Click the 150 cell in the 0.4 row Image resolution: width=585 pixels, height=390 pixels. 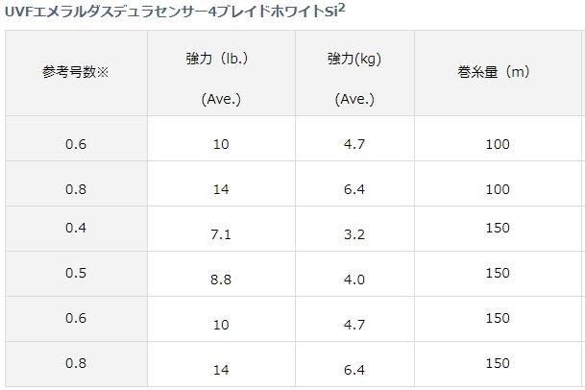click(x=498, y=231)
